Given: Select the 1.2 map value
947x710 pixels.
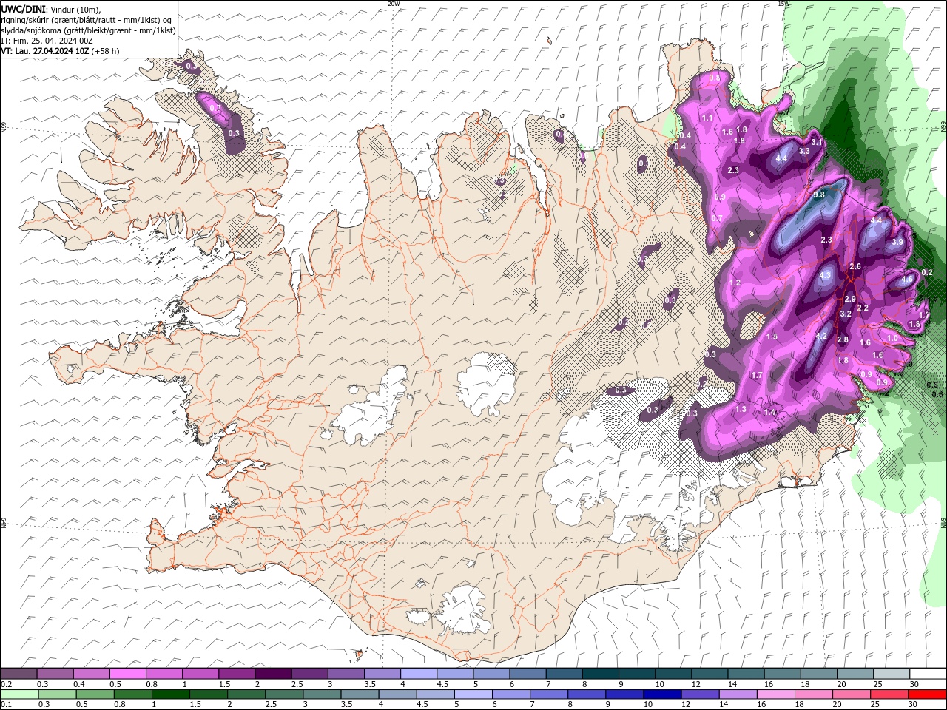Looking at the screenshot, I should click(x=735, y=283).
